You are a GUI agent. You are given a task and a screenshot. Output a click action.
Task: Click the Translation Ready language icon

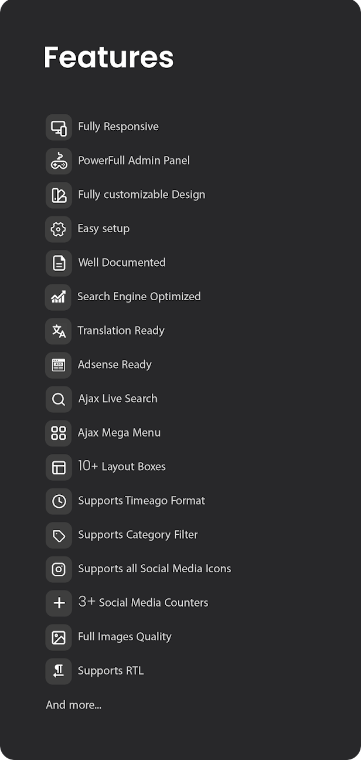[x=59, y=331]
